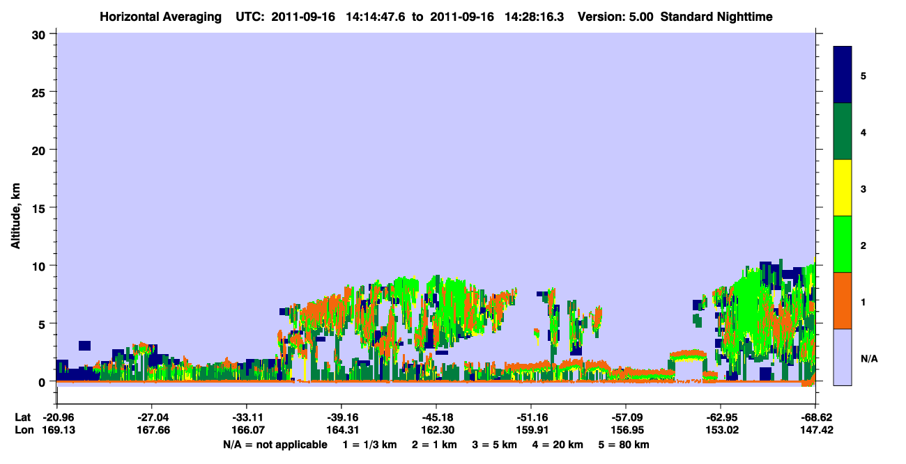Select the bright green 2 legend swatch
This screenshot has width=906, height=464.
click(x=843, y=244)
